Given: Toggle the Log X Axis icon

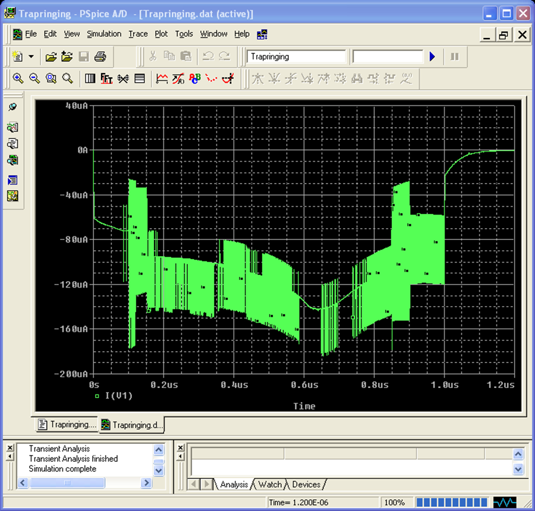Looking at the screenshot, I should tap(90, 79).
